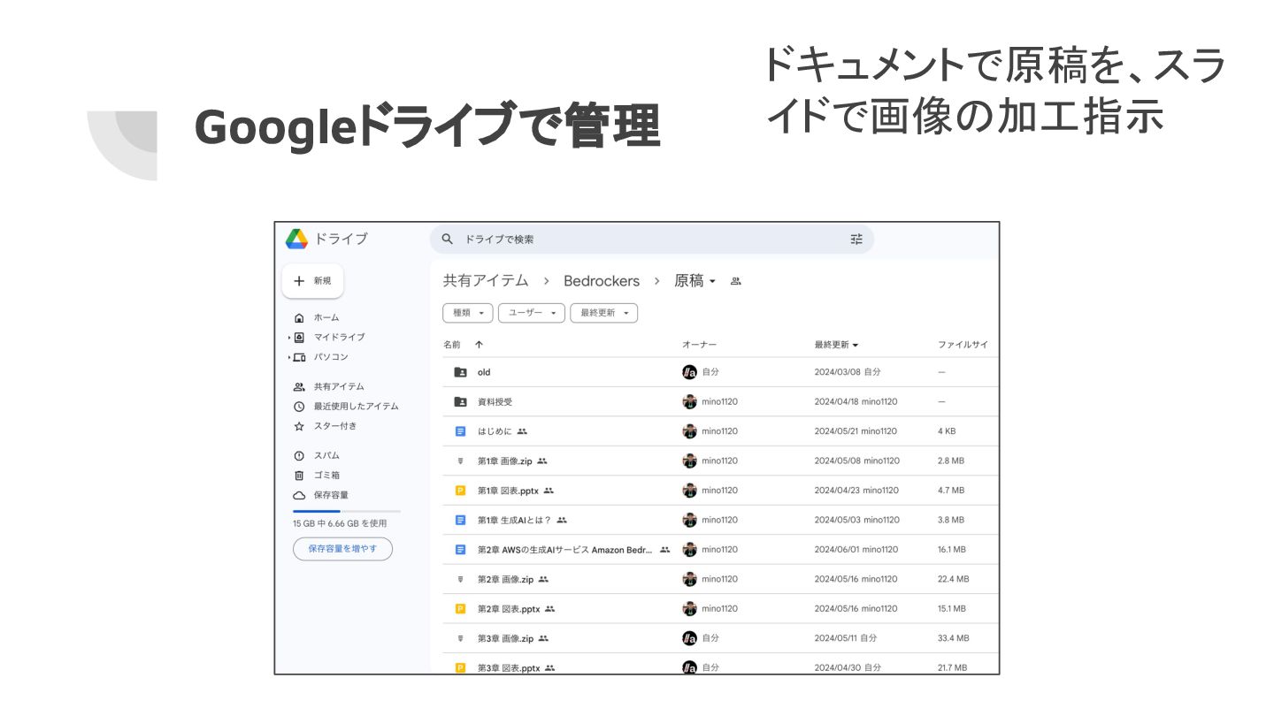Viewport: 1274px width, 716px height.
Task: Click shared people icon next to 原稿
Action: [735, 281]
